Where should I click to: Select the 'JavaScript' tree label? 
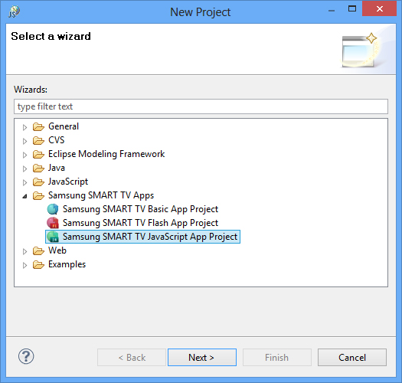point(68,182)
